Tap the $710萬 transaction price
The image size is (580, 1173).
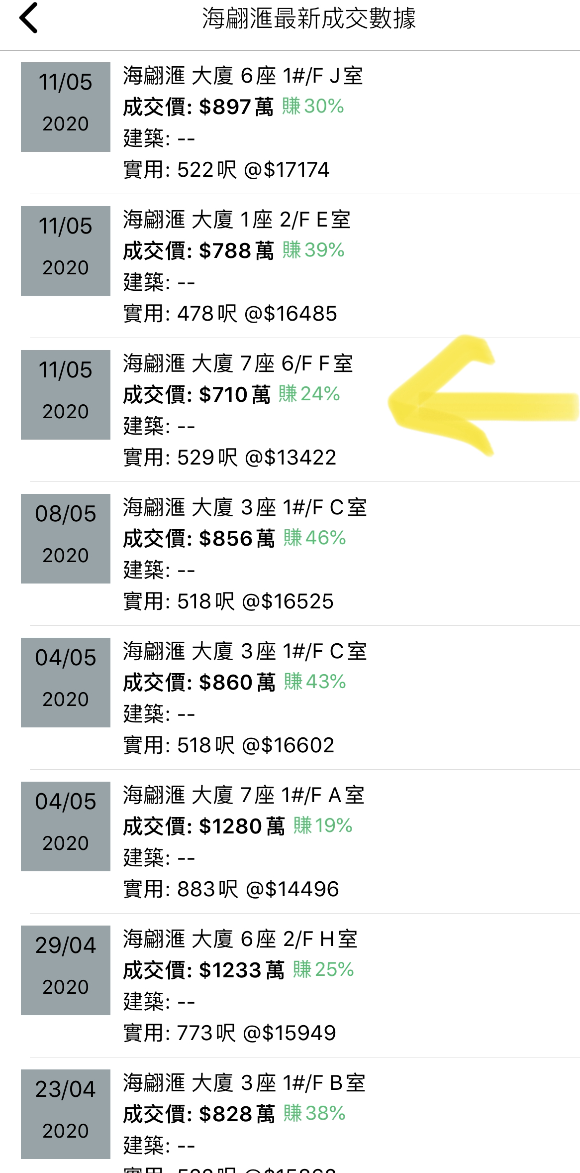click(x=234, y=394)
